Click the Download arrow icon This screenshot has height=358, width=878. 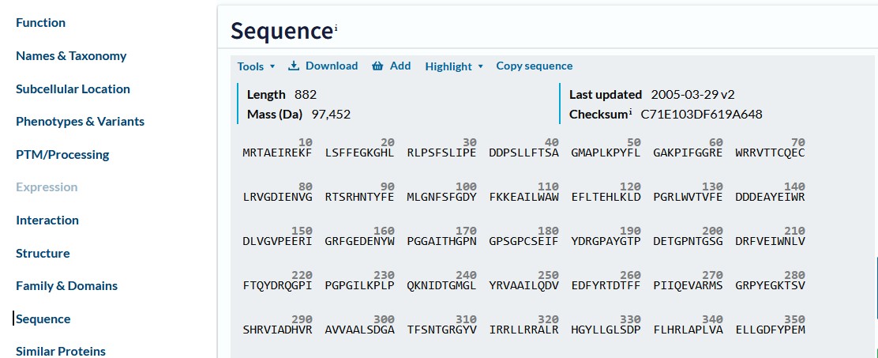(294, 66)
